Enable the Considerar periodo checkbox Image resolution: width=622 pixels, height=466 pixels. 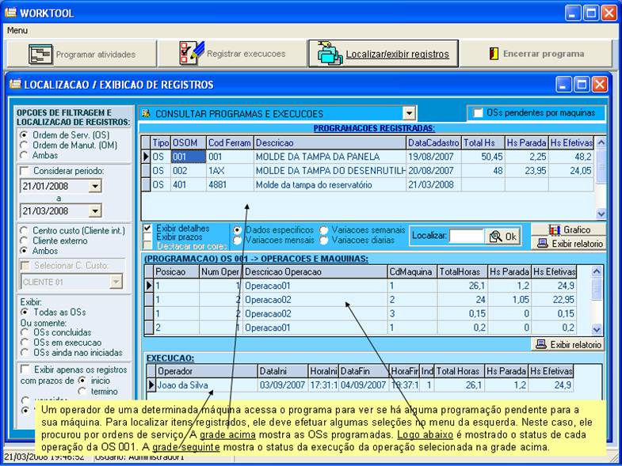pos(25,171)
